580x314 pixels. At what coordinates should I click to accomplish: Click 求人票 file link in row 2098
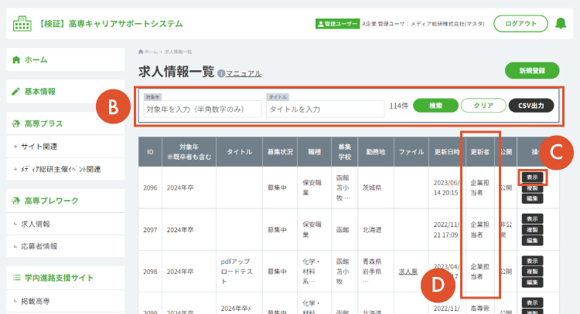(x=408, y=272)
